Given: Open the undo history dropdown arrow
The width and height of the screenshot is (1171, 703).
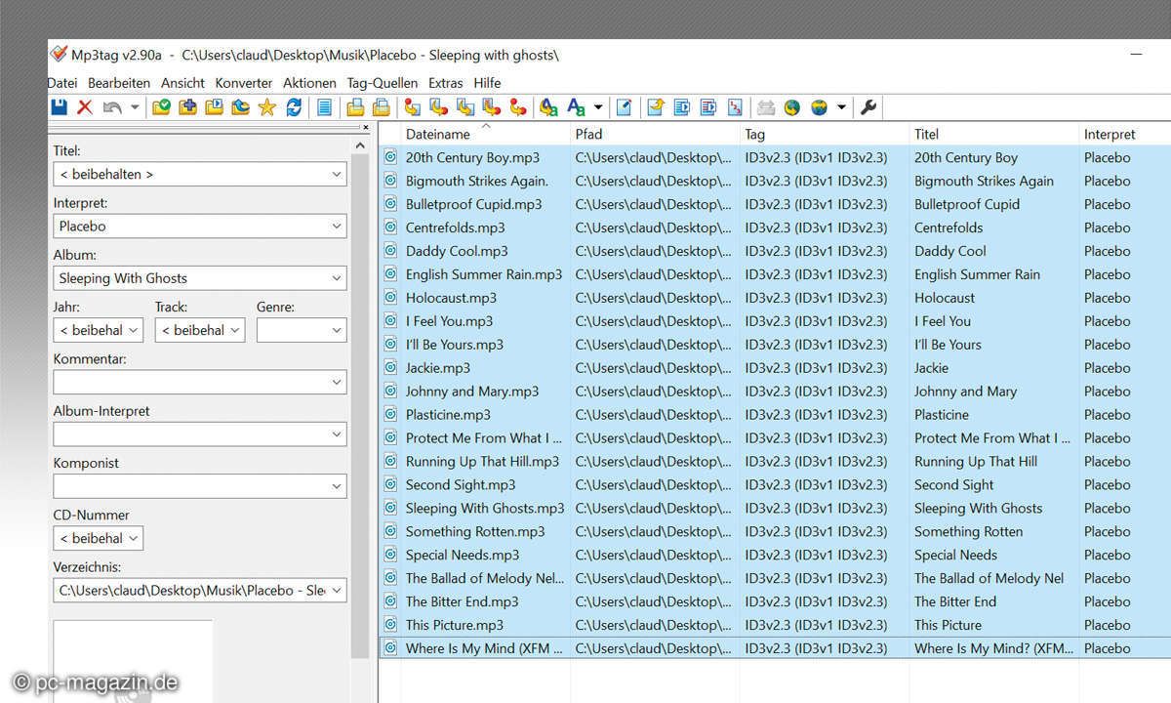Looking at the screenshot, I should coord(135,107).
